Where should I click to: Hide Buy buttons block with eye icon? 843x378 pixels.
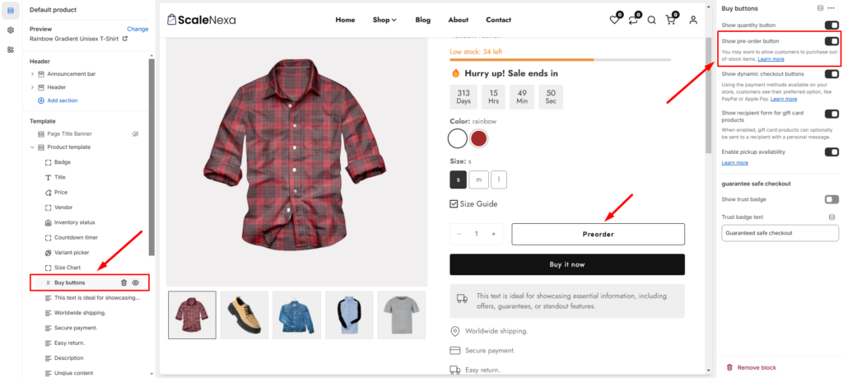(x=136, y=282)
